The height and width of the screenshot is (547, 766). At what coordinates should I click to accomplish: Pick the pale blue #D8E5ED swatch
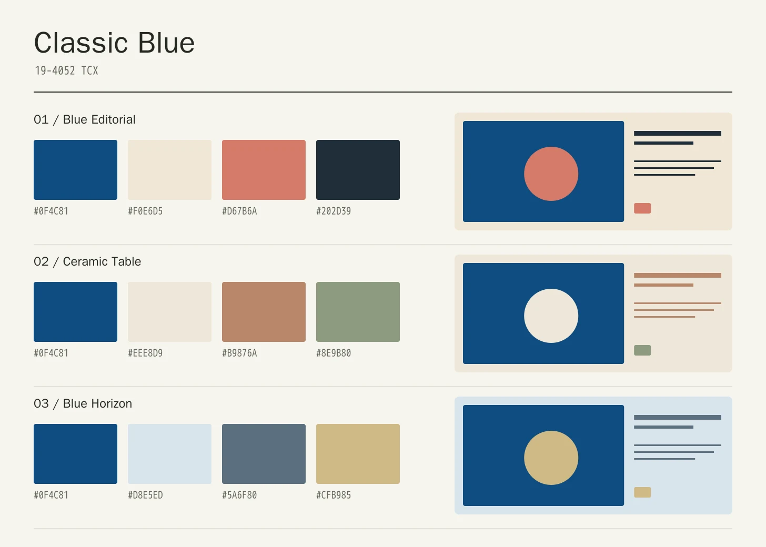tap(169, 454)
